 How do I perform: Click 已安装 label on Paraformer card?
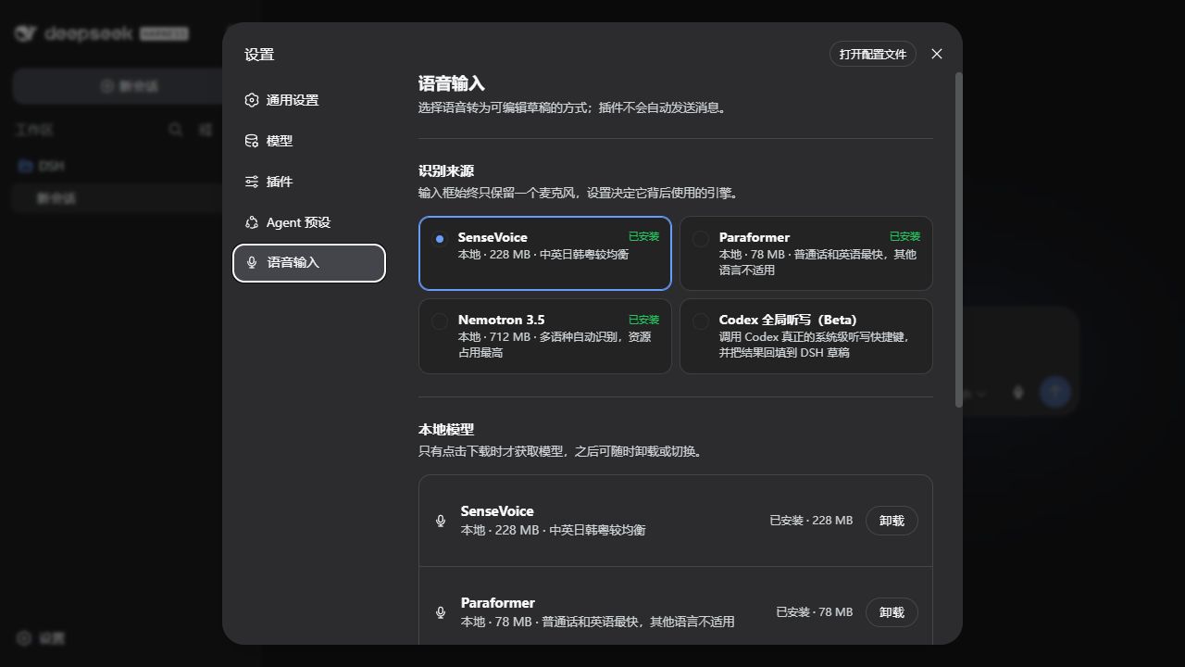point(904,236)
